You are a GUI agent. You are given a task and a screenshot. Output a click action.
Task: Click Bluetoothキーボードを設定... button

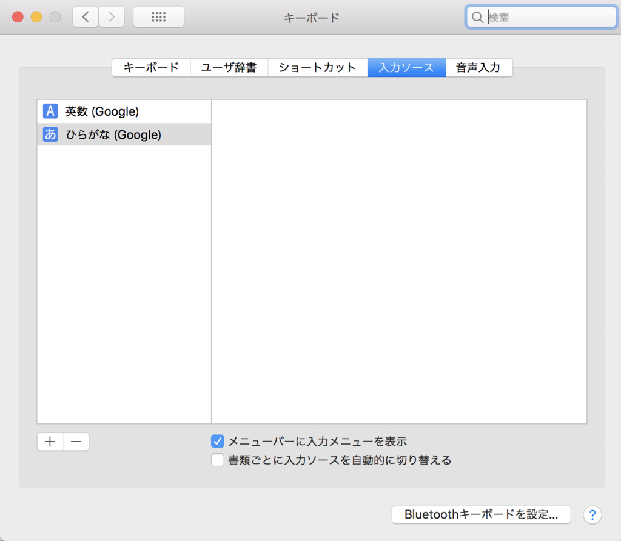coord(481,514)
